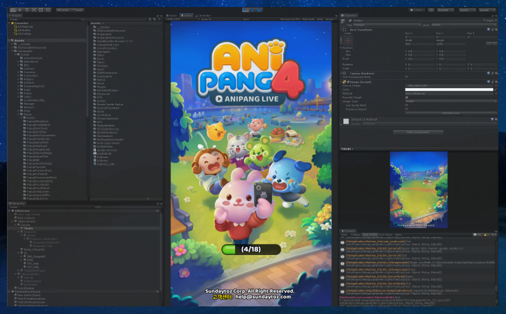Select the All Materials favorite search

pyautogui.click(x=24, y=27)
